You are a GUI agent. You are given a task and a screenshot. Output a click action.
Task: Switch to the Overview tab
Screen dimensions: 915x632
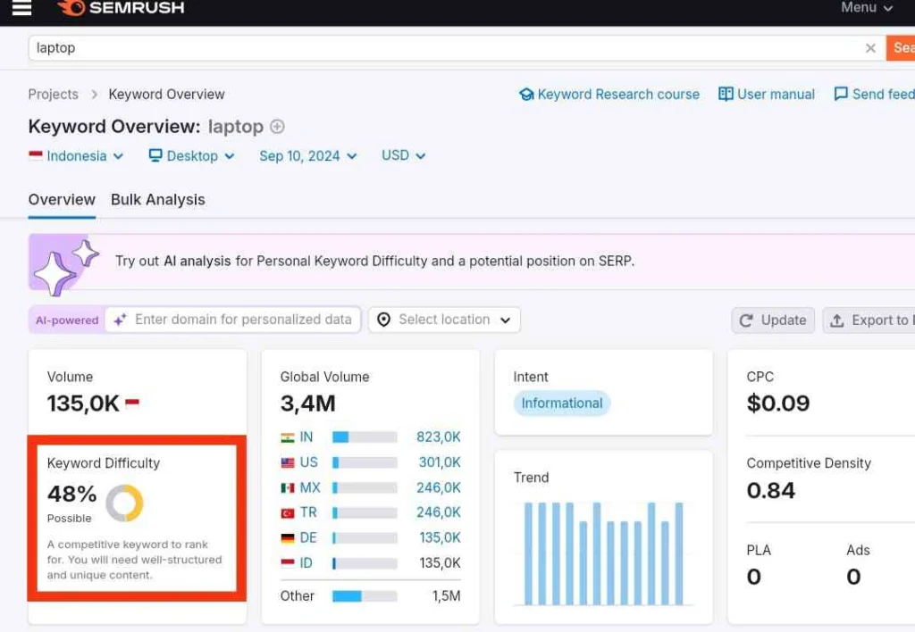pyautogui.click(x=62, y=200)
